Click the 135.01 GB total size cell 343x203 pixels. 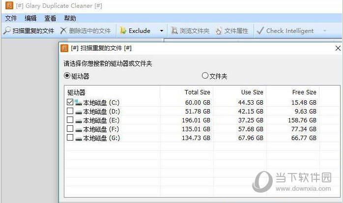pyautogui.click(x=196, y=129)
